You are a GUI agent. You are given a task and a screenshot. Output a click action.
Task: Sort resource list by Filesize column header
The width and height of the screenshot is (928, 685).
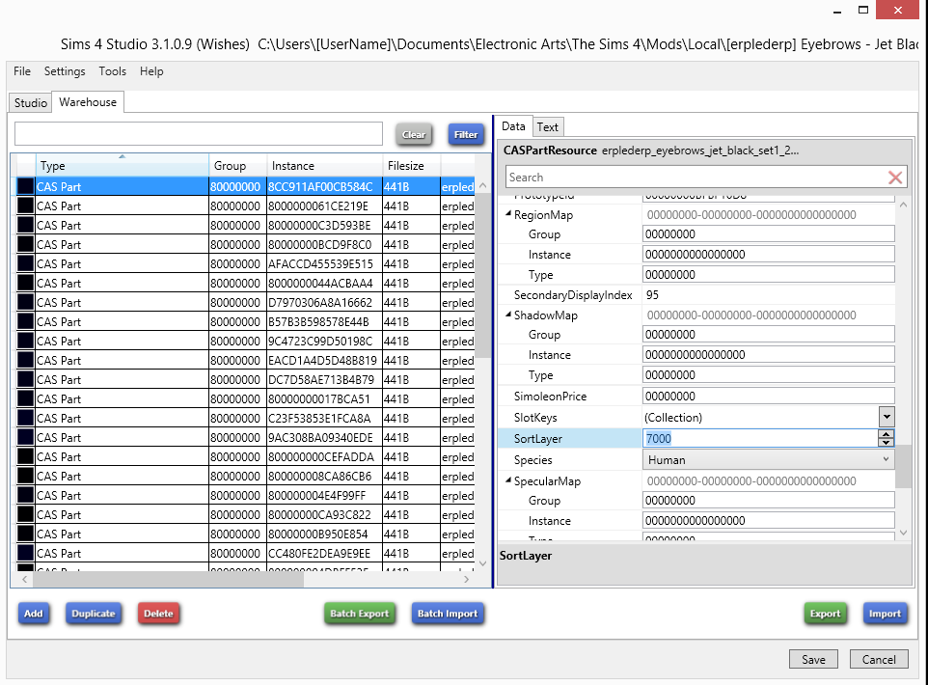click(x=411, y=166)
